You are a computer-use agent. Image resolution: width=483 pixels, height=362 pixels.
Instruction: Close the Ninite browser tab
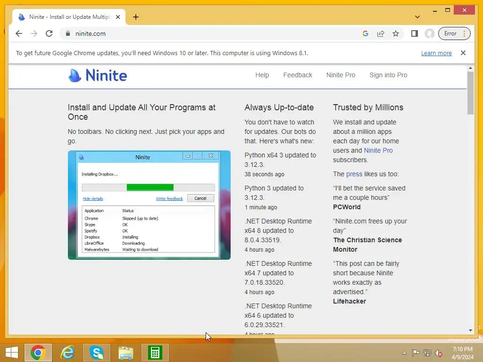tap(118, 17)
